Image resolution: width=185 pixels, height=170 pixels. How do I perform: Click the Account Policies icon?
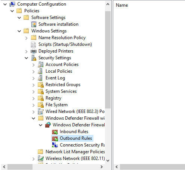[x=41, y=64]
